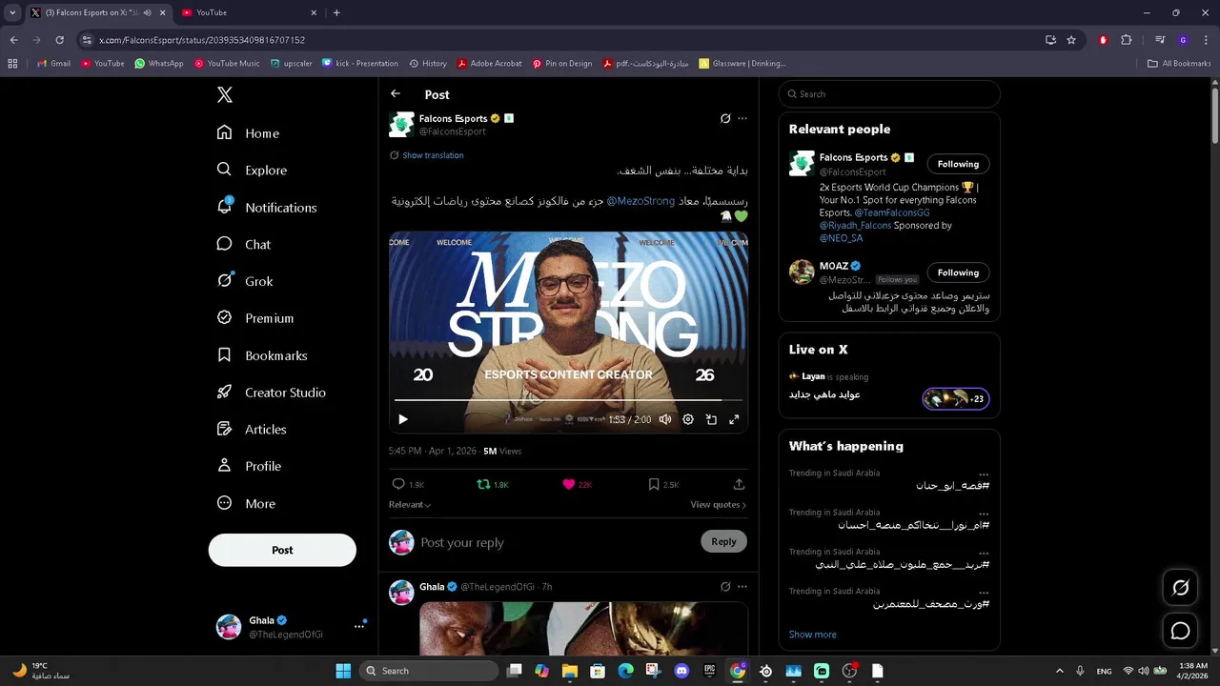Open View quotes link
This screenshot has height=686, width=1220.
tap(719, 504)
